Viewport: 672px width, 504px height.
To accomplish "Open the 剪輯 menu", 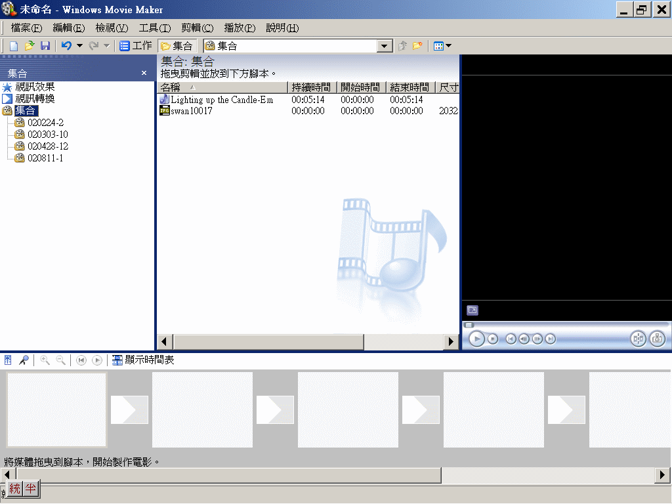I will pyautogui.click(x=197, y=28).
